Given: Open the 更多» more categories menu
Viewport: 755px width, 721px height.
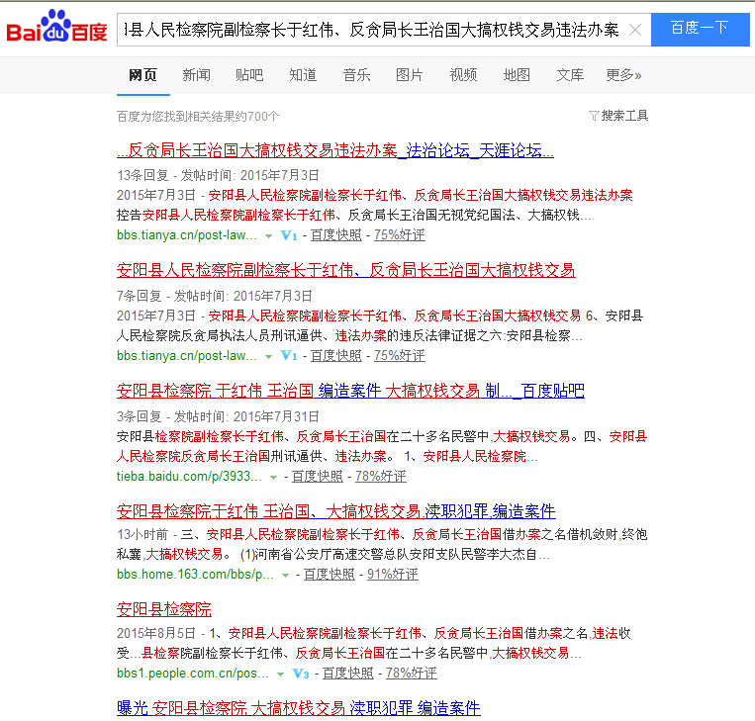Looking at the screenshot, I should 623,75.
